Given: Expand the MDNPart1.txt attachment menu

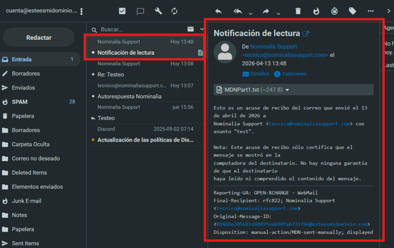Looking at the screenshot, I should [x=287, y=90].
